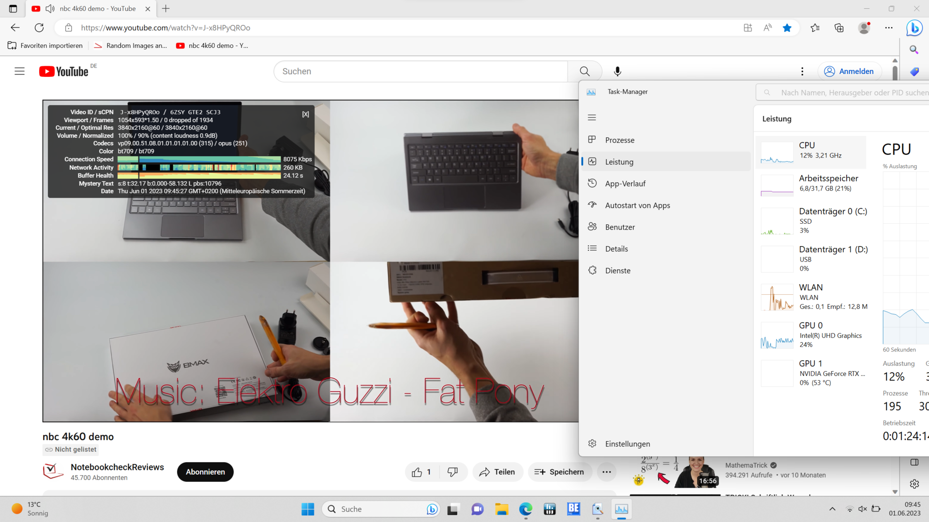This screenshot has height=522, width=929.
Task: Open tab actions menu icon
Action: click(13, 9)
